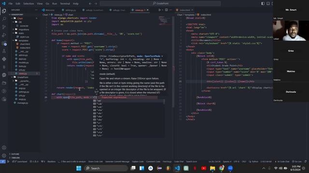Open style1.css file
The width and height of the screenshot is (309, 173).
click(x=24, y=37)
